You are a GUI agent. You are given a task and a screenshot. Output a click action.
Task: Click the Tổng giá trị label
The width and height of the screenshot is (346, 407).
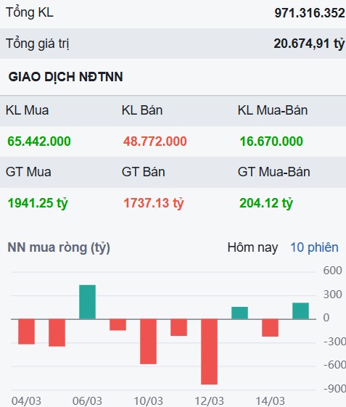38,44
